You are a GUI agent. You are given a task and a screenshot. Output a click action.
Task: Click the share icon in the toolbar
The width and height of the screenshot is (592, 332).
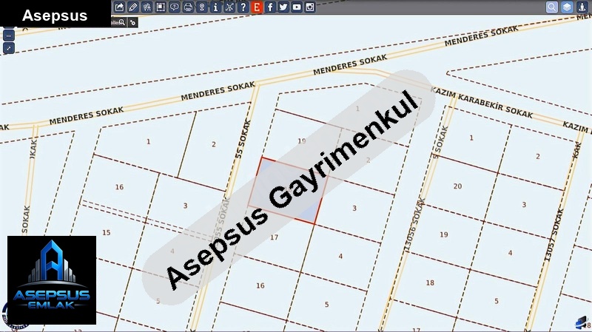[120, 7]
